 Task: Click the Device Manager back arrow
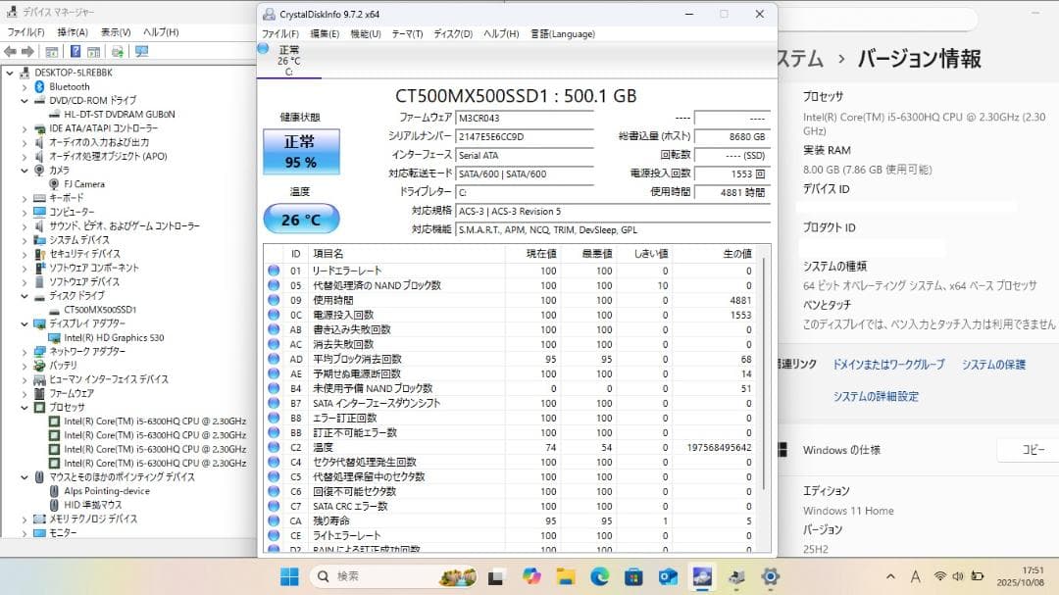click(11, 49)
